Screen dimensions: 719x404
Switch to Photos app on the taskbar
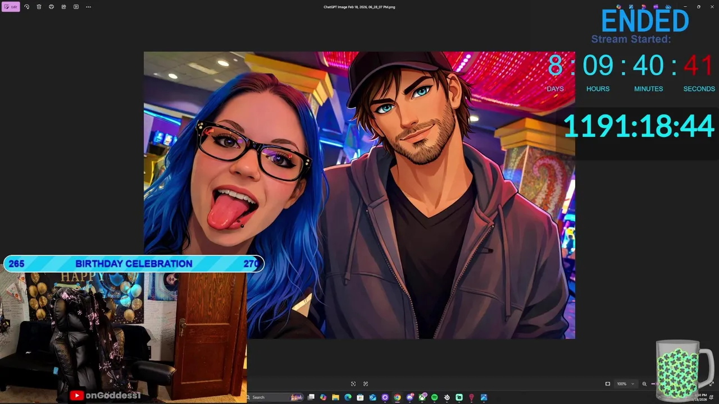pos(484,397)
